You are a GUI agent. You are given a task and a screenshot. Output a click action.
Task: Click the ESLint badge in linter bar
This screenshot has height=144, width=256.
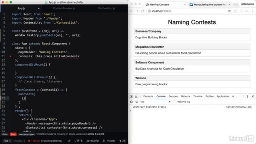[4, 134]
